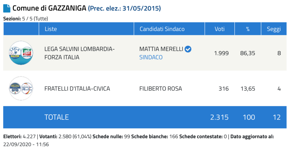
Task: Click candidate name MATTIA MERELLI
Action: coord(161,49)
